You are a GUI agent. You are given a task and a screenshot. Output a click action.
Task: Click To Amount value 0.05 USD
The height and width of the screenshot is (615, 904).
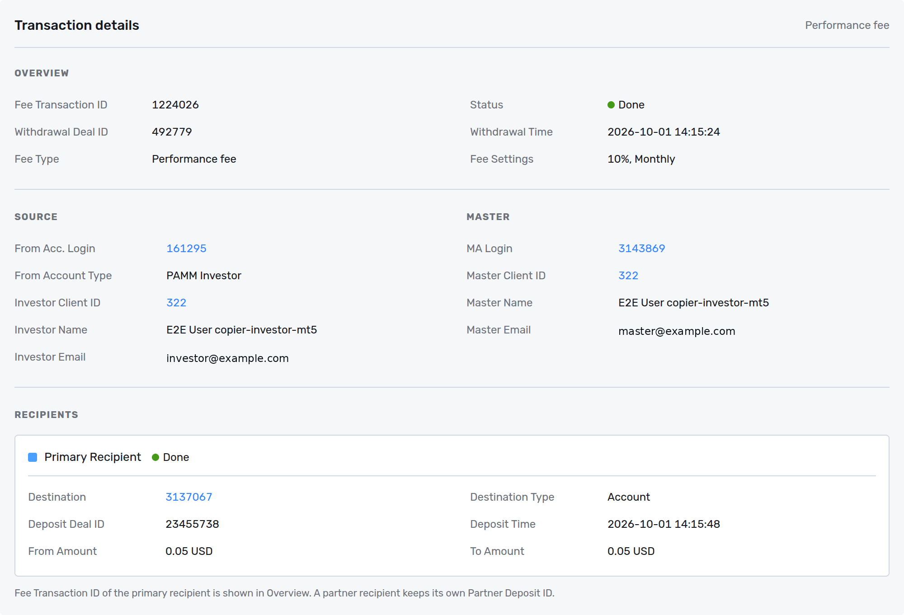point(631,551)
